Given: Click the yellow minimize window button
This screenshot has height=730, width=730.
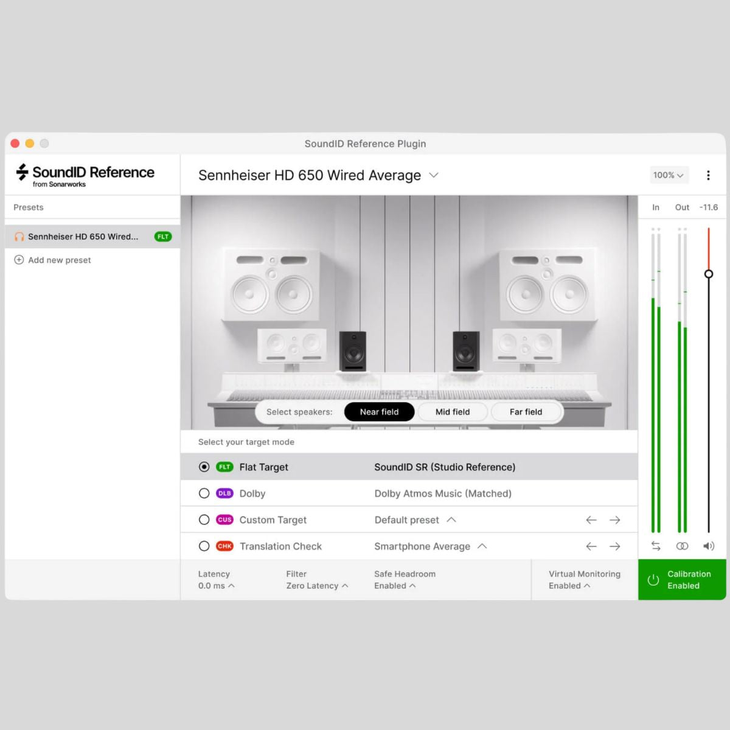Looking at the screenshot, I should coord(29,144).
